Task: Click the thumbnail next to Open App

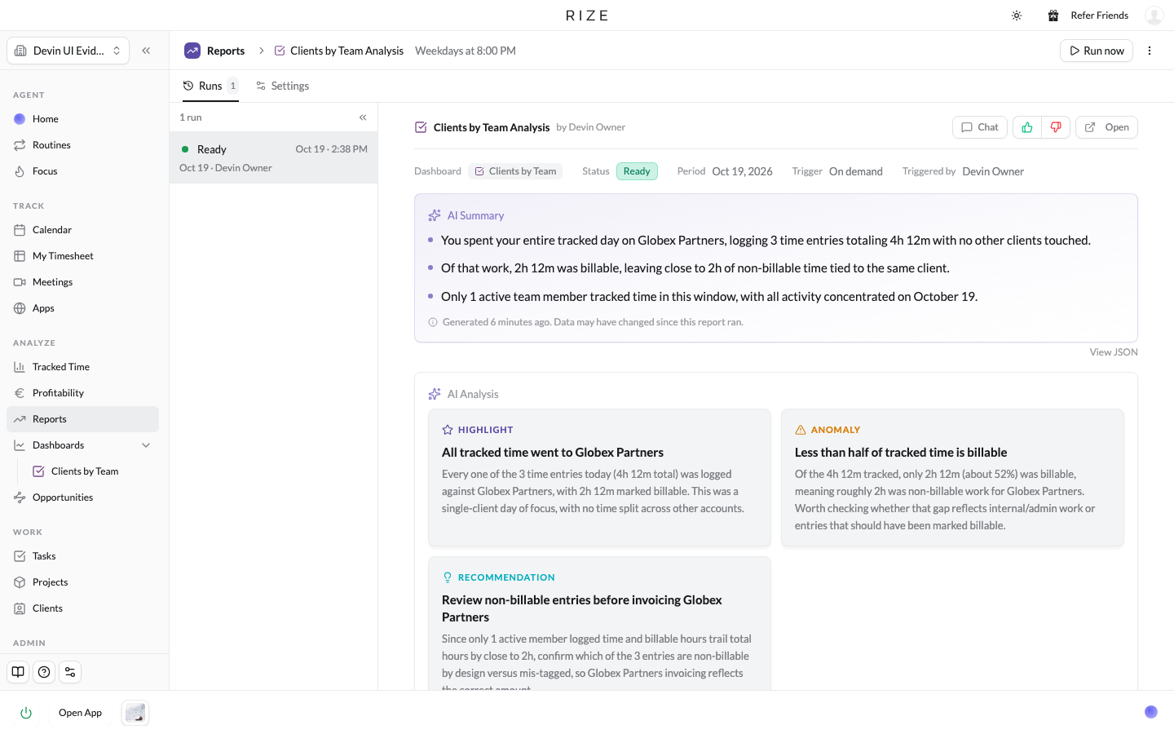Action: click(135, 713)
